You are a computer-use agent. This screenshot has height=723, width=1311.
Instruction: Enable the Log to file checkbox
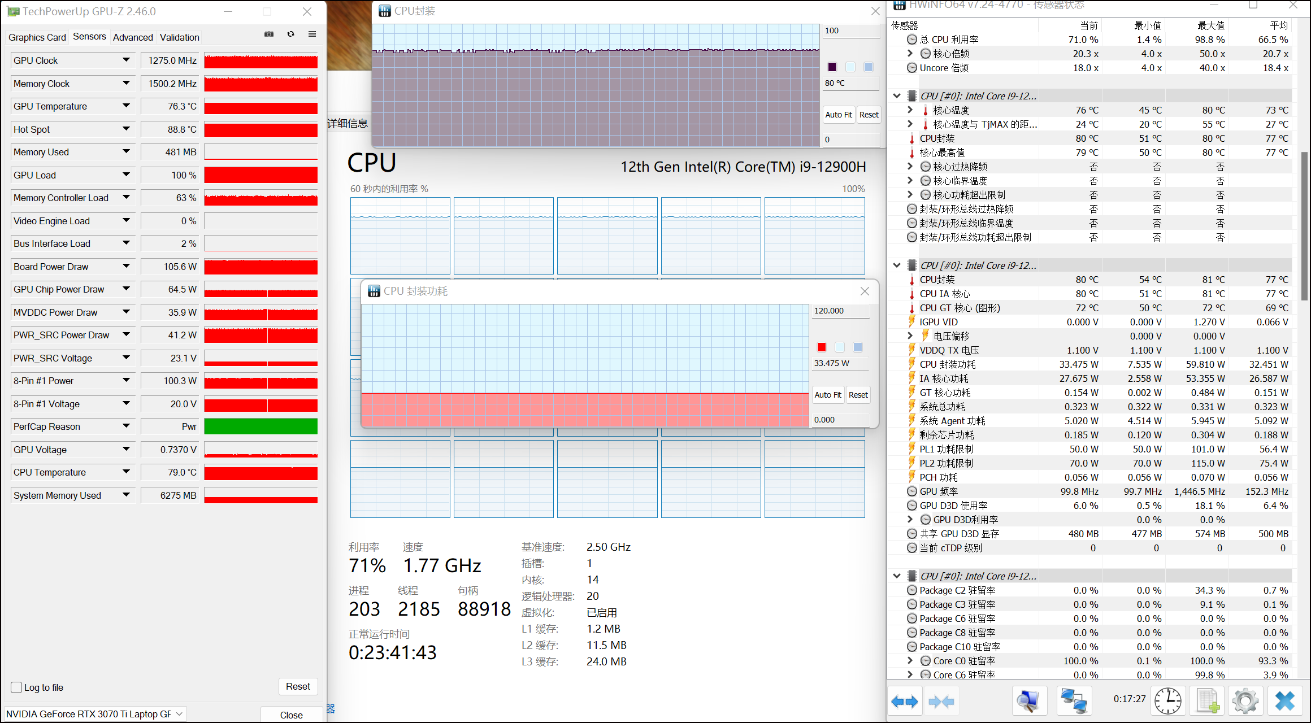(17, 687)
